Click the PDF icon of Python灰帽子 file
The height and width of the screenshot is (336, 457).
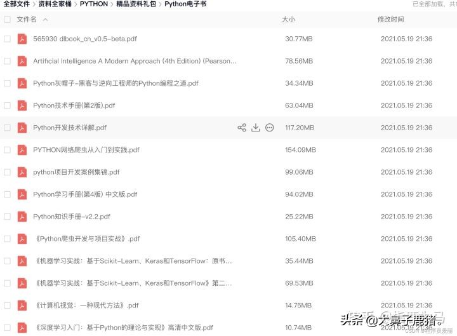tap(22, 83)
